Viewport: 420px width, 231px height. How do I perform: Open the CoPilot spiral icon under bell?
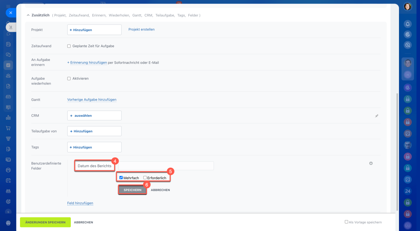(408, 34)
